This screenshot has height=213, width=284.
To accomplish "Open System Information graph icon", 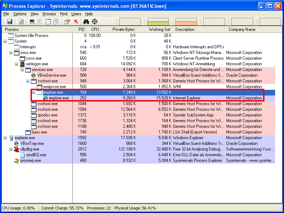I will (32, 22).
